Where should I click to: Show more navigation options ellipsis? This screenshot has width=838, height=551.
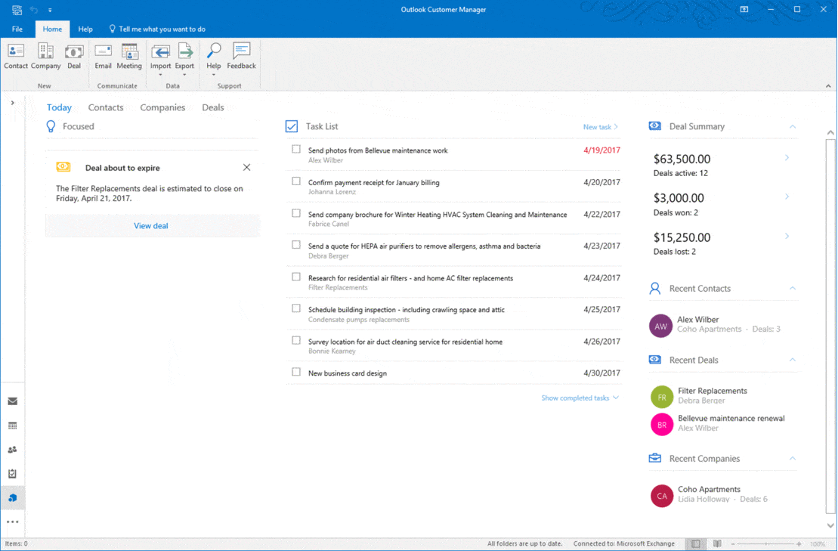pyautogui.click(x=12, y=522)
